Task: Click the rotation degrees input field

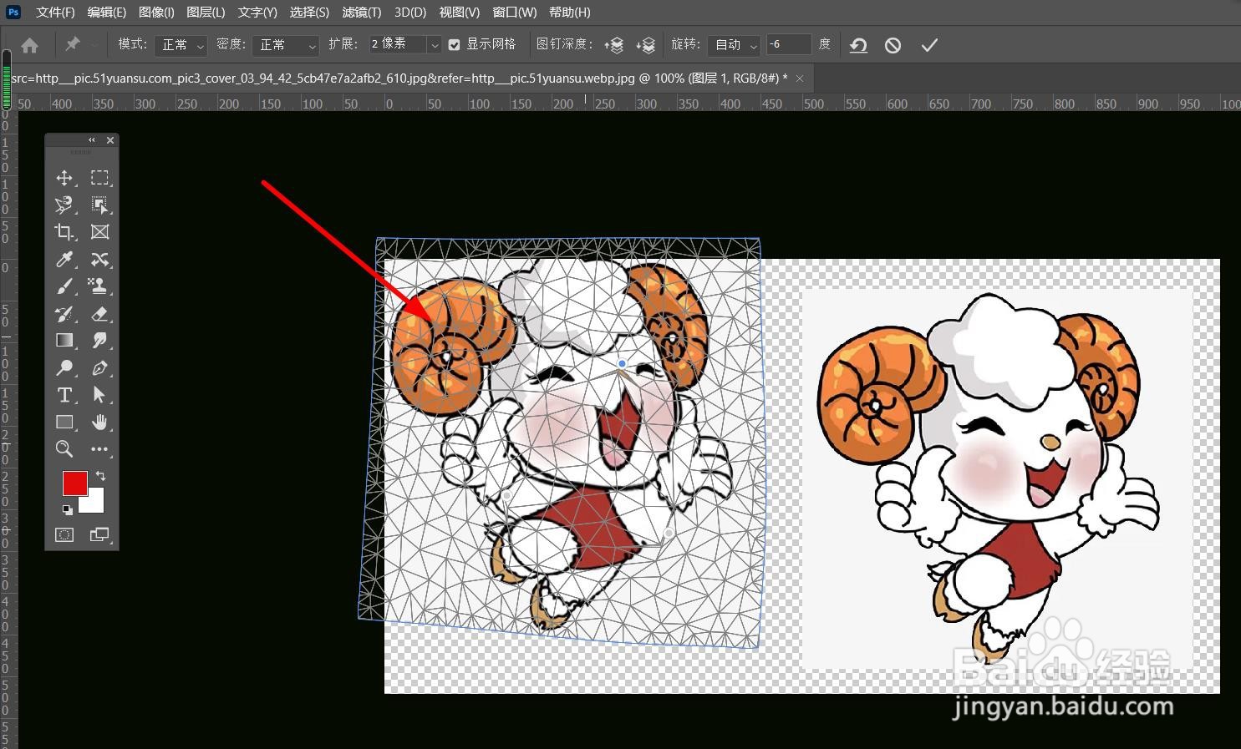Action: (x=789, y=44)
